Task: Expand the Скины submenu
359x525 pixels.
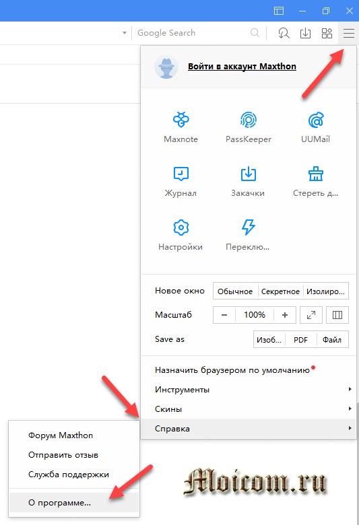Action: (248, 409)
